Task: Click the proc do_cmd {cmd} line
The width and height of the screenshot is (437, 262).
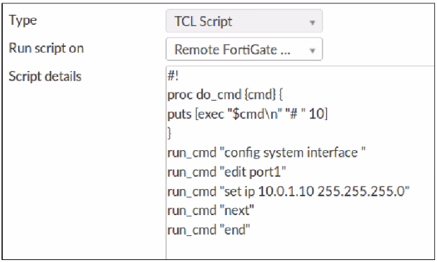Action: click(x=225, y=95)
